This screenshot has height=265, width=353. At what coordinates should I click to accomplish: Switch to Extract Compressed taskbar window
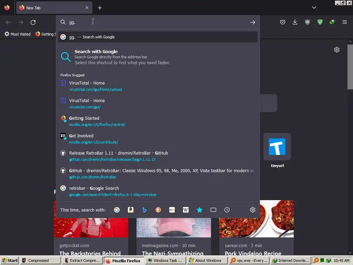click(82, 261)
